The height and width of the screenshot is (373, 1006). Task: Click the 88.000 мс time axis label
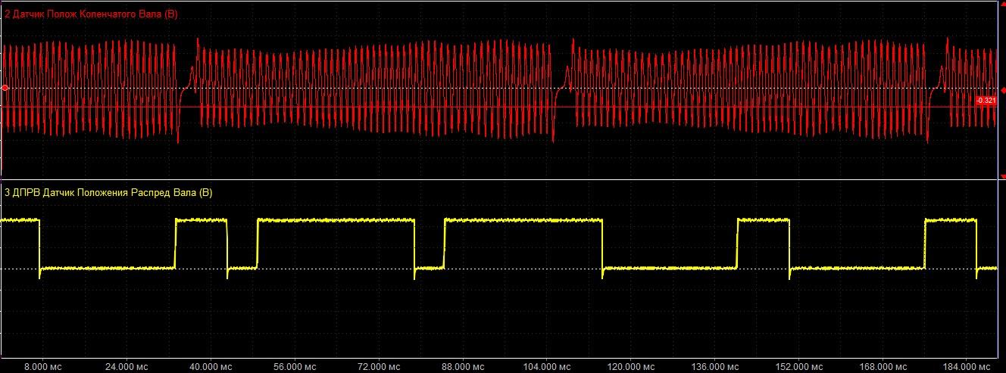pyautogui.click(x=460, y=365)
